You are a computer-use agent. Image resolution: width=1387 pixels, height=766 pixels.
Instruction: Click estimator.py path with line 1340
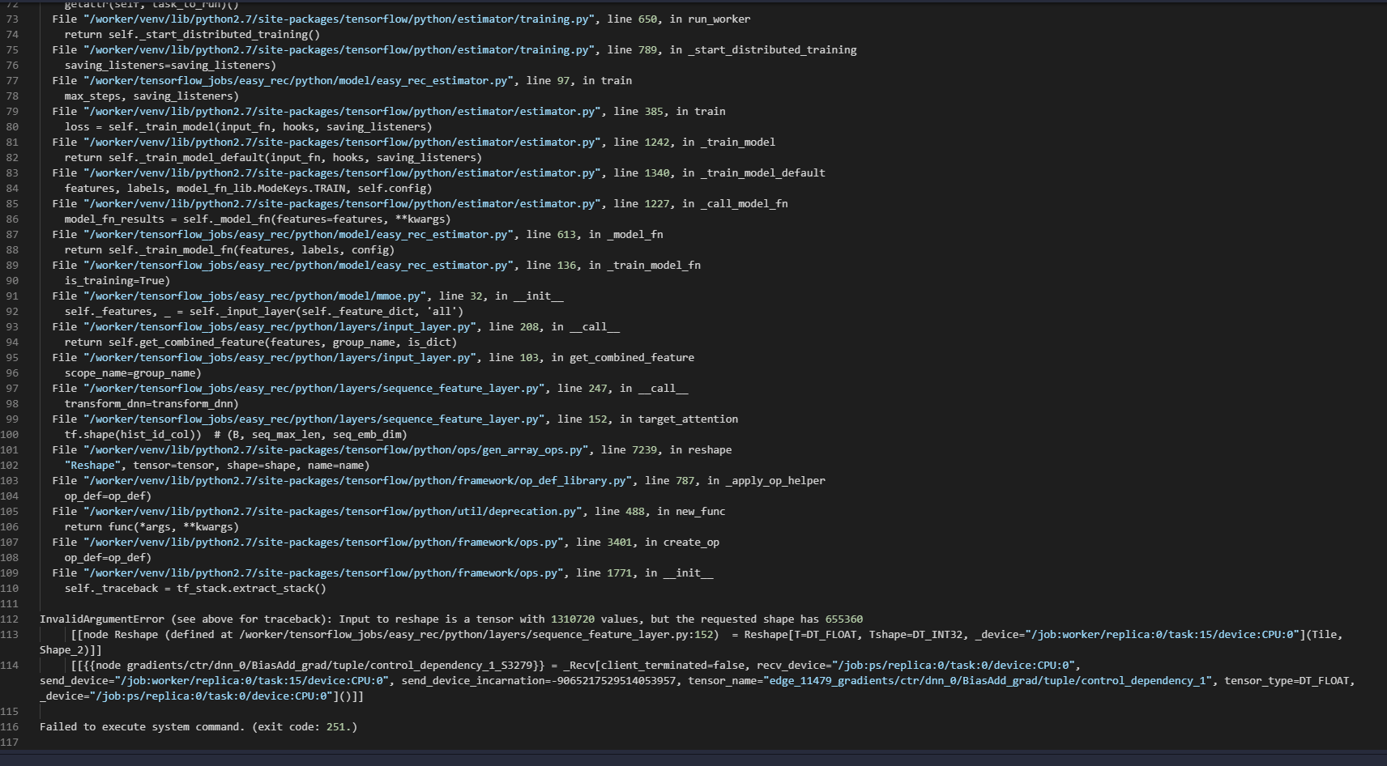343,172
